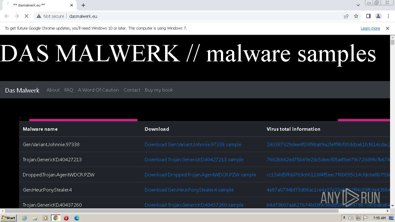Image resolution: width=395 pixels, height=222 pixels.
Task: Open Windows Explorer folder from taskbar
Action: click(35, 218)
